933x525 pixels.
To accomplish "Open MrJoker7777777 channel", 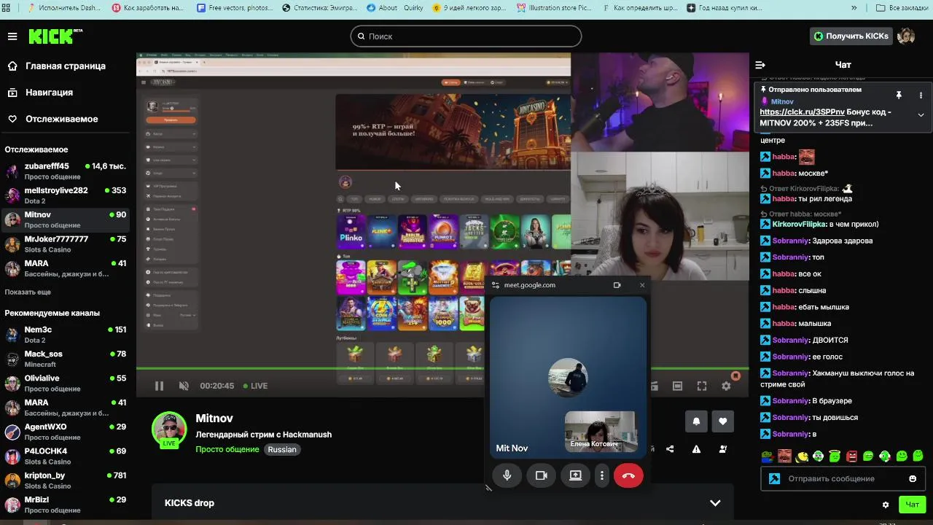I will 66,244.
